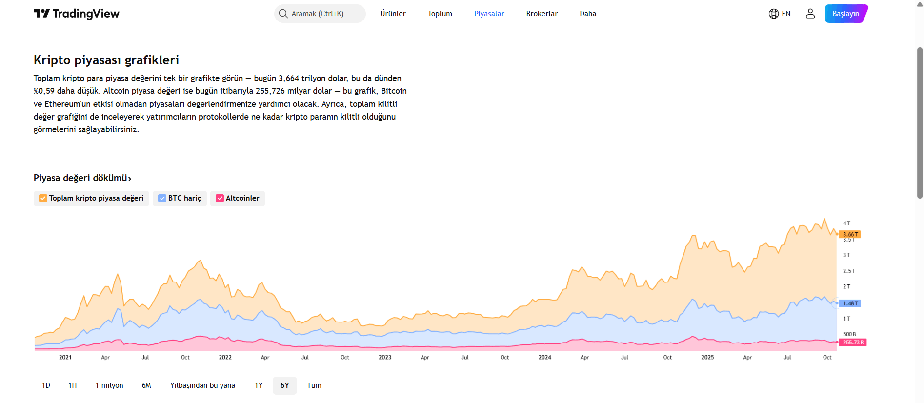The width and height of the screenshot is (924, 403).
Task: Click the TradingView logo
Action: [77, 14]
